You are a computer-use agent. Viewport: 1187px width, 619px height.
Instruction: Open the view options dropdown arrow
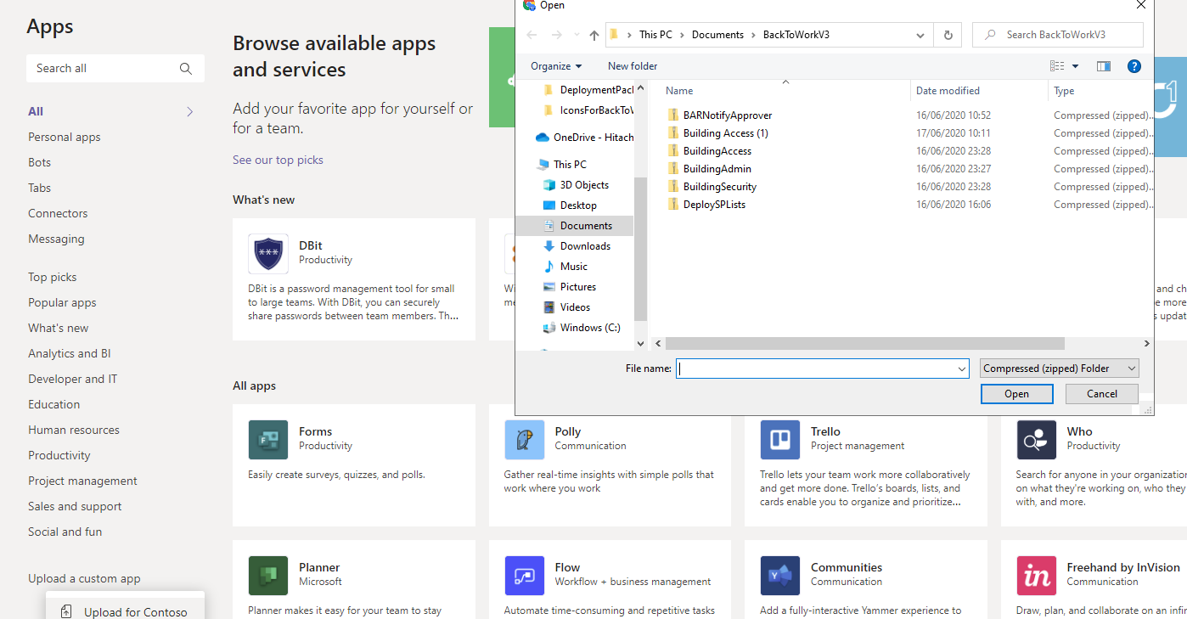coord(1075,66)
